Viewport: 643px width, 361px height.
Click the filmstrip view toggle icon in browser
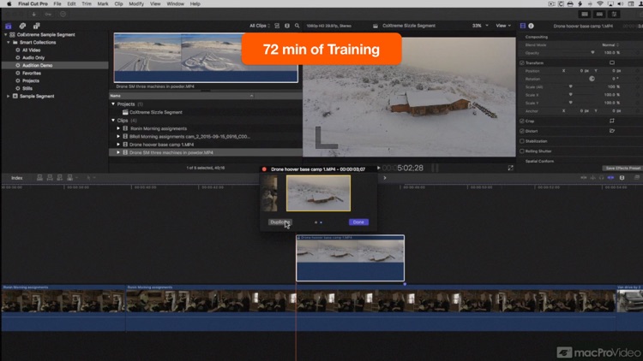[x=287, y=26]
